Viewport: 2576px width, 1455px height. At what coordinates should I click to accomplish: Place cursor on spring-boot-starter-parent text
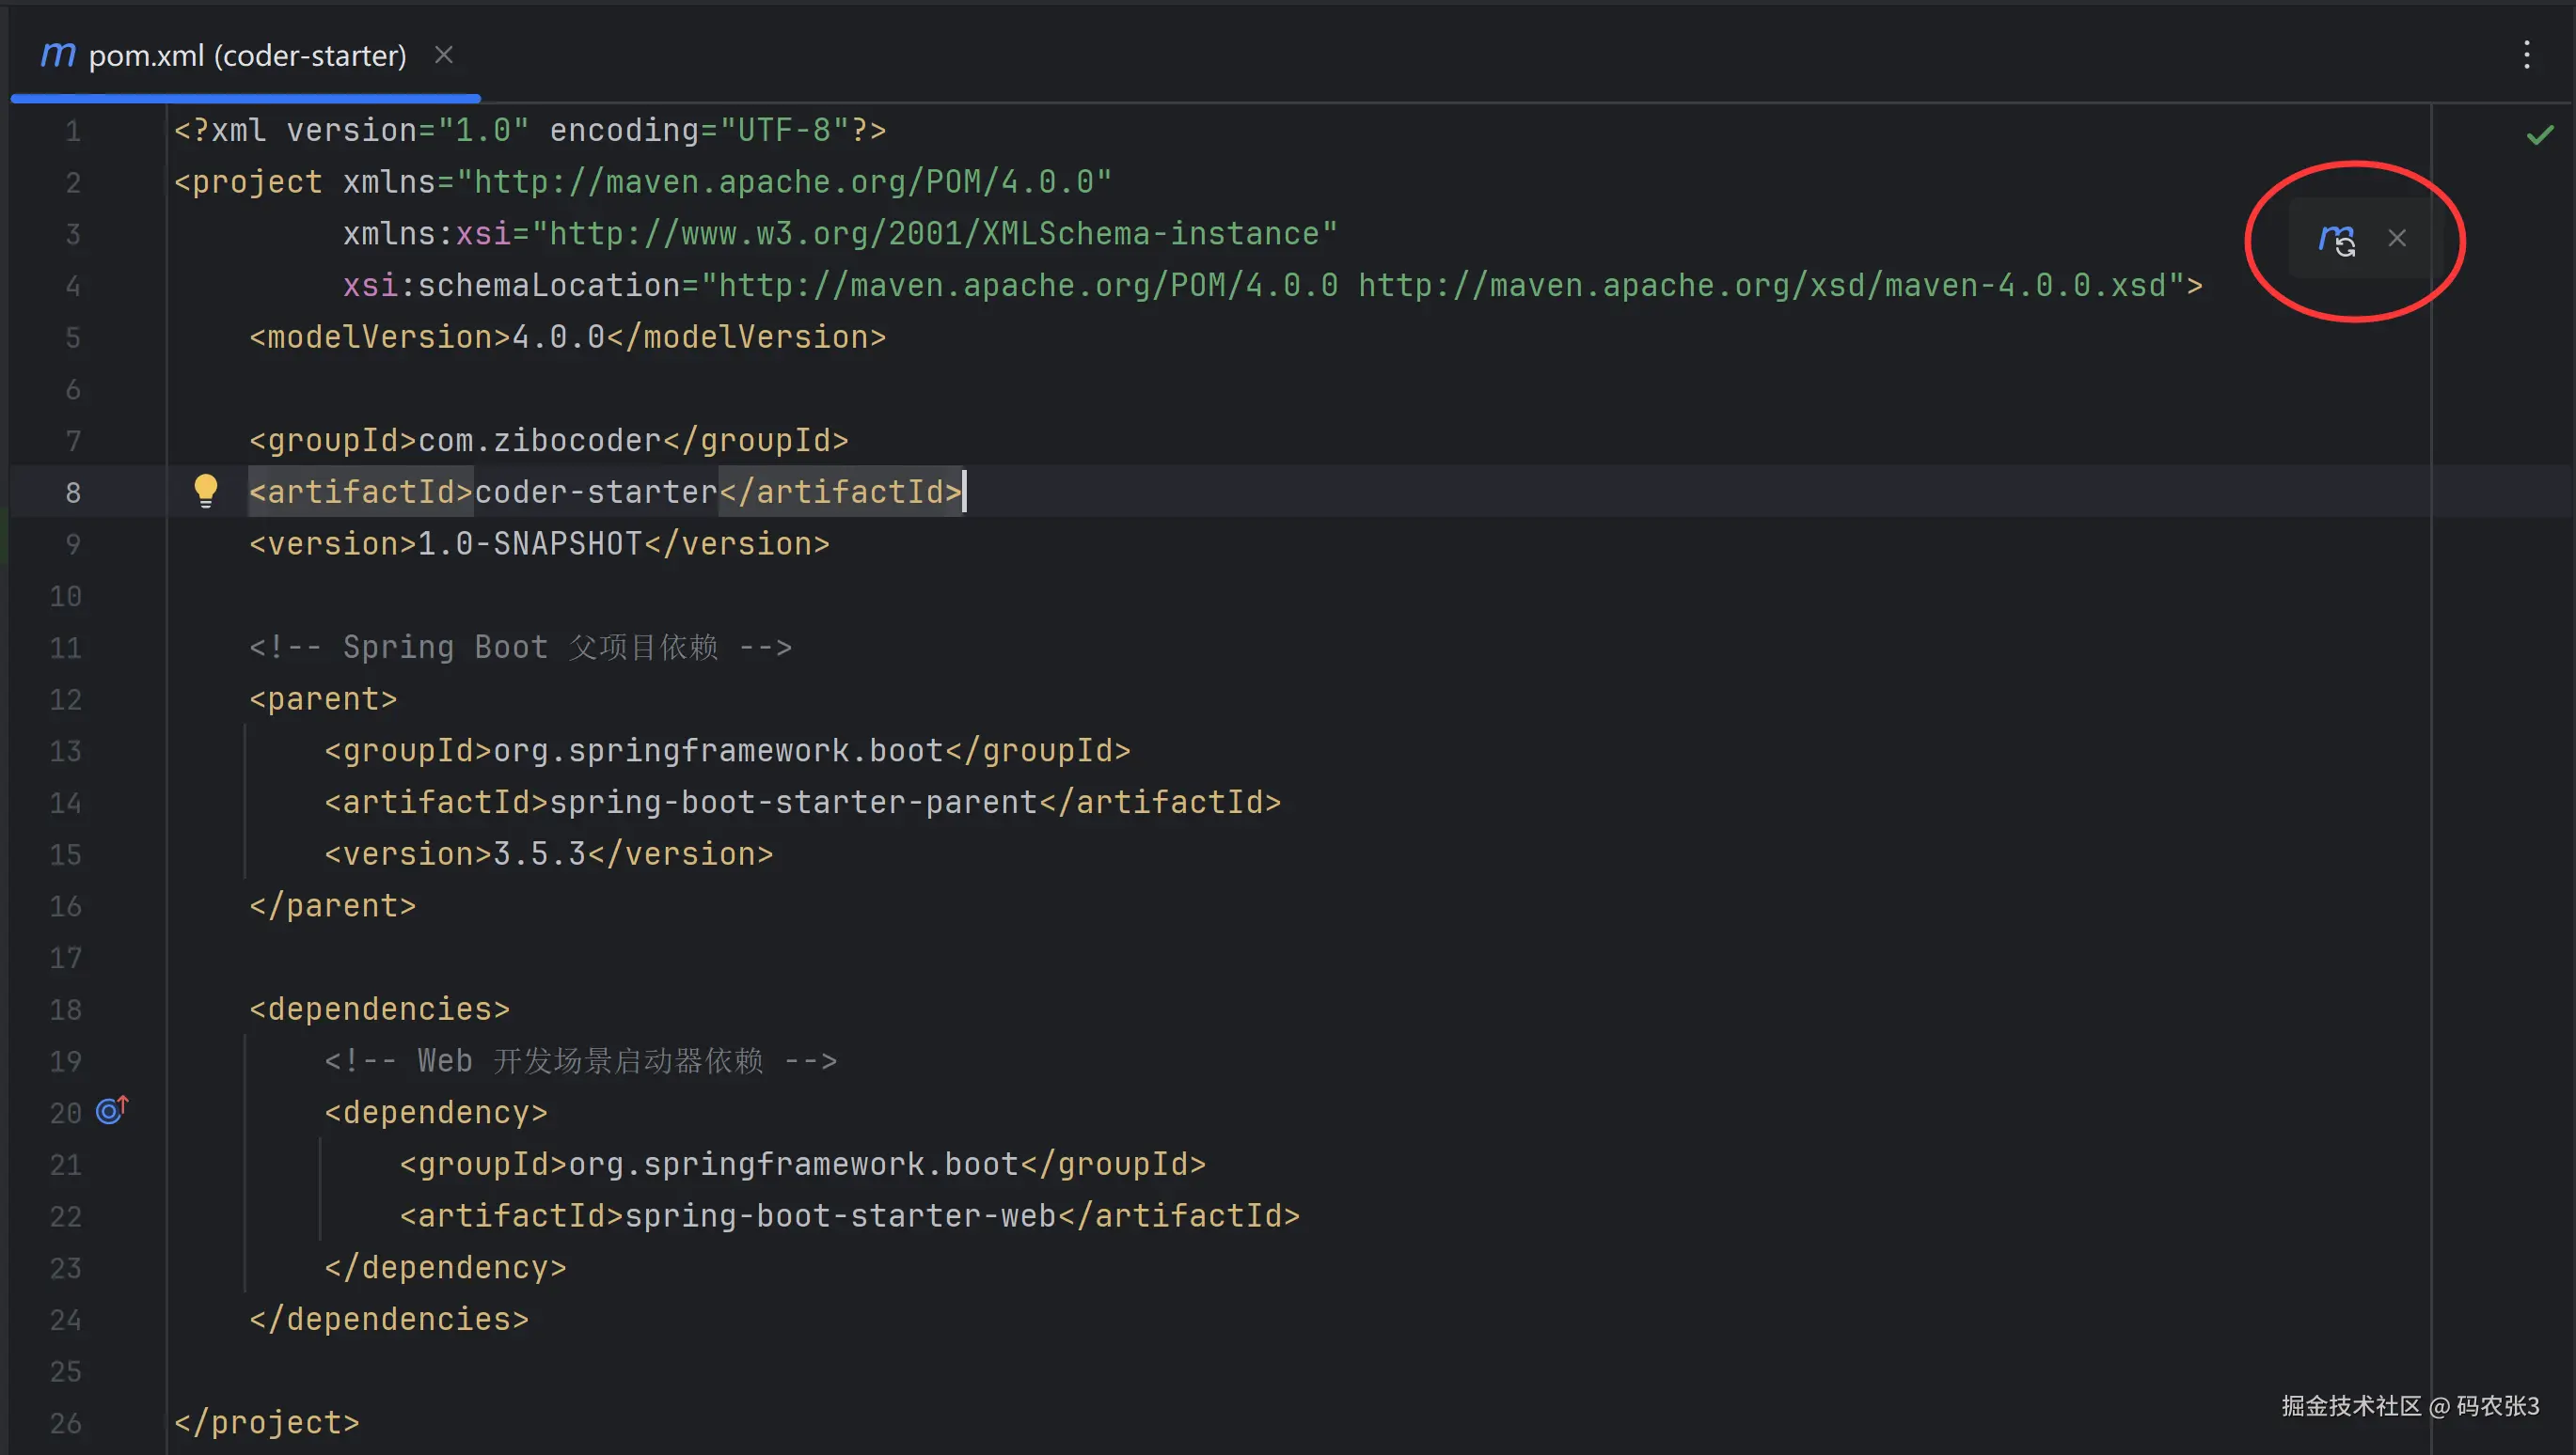coord(794,803)
